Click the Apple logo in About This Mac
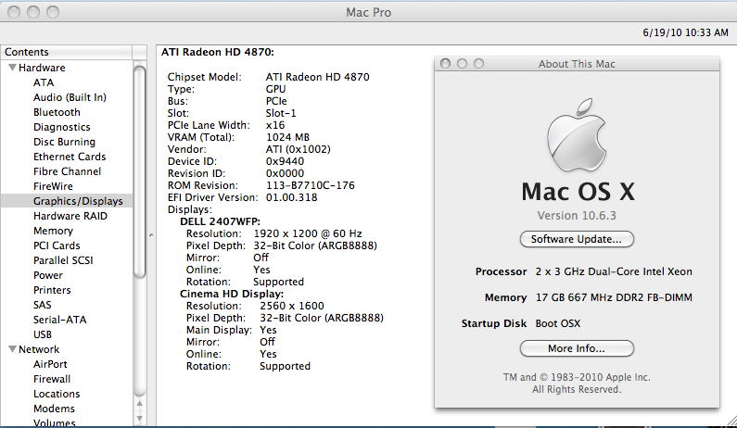Screen dimensions: 737x428 (x=577, y=136)
